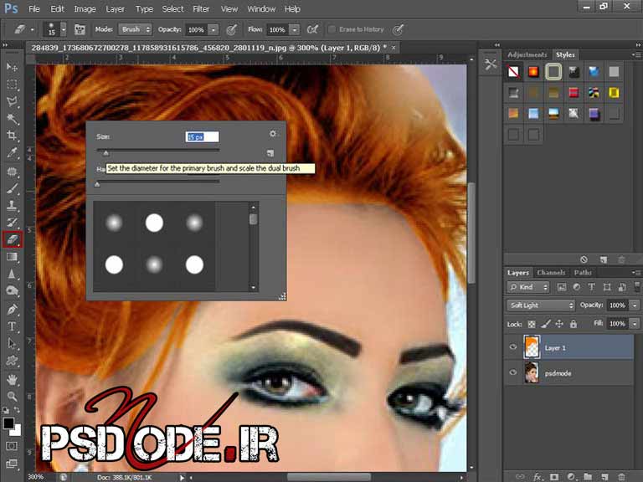Open layer Opacity dropdown arrow

click(x=635, y=305)
